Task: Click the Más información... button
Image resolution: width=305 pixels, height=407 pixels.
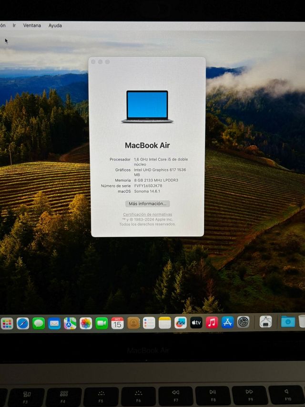Action: click(148, 204)
